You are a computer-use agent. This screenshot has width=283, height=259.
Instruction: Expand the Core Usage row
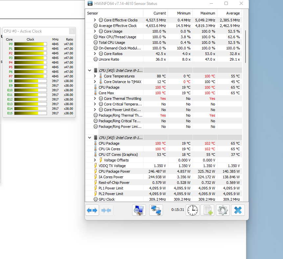(x=95, y=31)
